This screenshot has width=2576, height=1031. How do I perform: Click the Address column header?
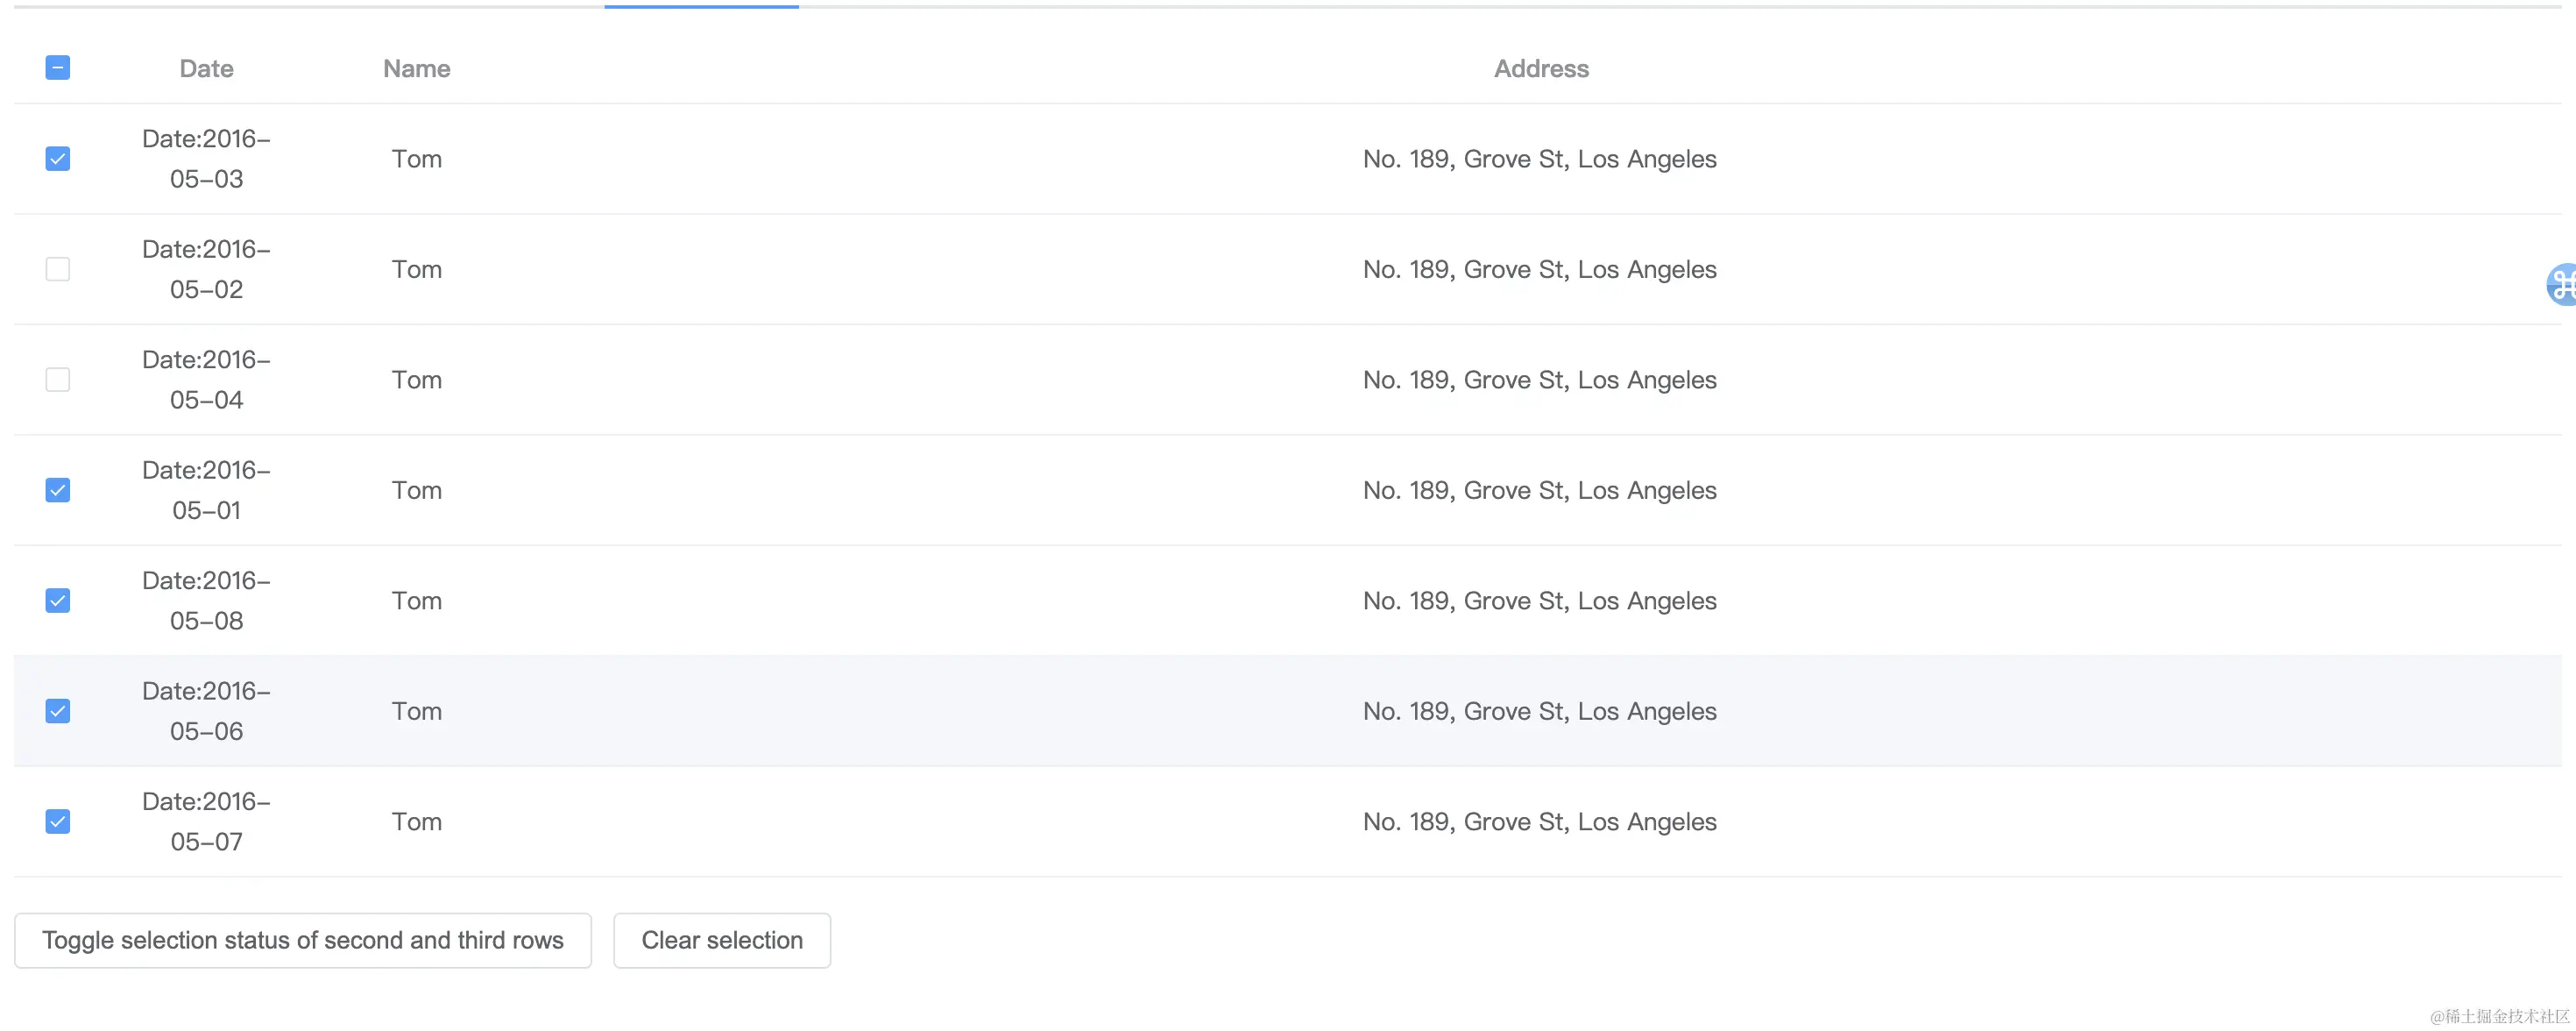pos(1541,68)
